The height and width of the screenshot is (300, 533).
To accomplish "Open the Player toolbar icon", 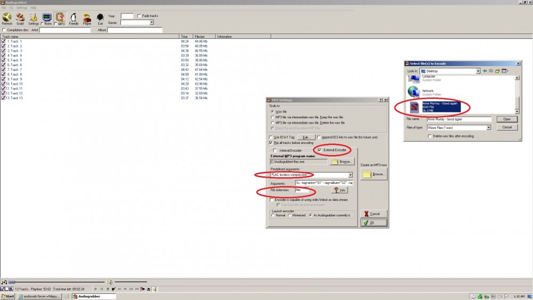I will (x=87, y=19).
